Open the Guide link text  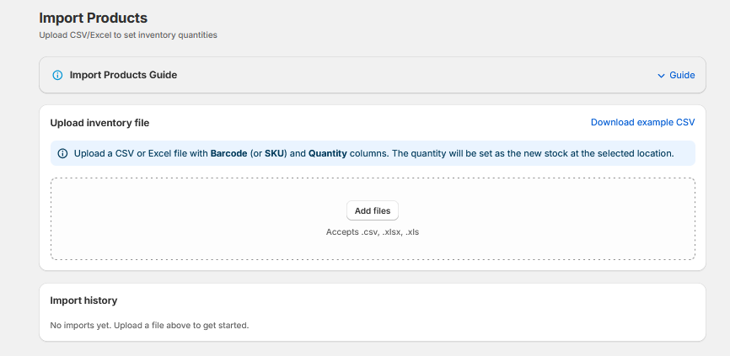(x=682, y=75)
